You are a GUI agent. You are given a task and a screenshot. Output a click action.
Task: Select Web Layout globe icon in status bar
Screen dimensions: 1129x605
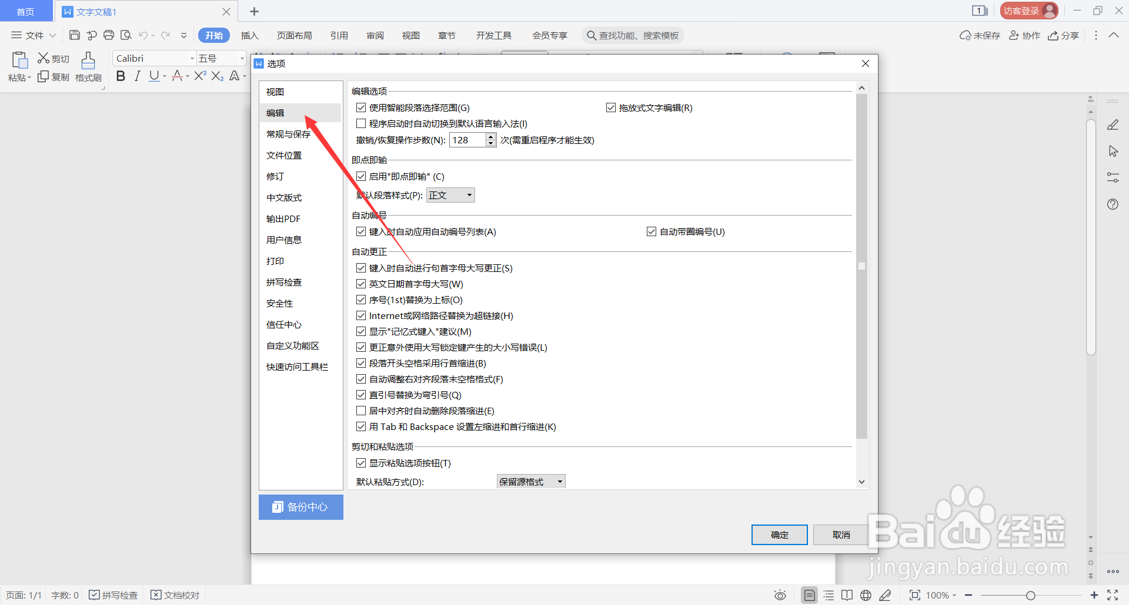866,594
